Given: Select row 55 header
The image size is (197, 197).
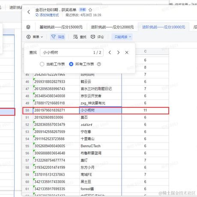Looking at the screenshot, I should point(27,146).
